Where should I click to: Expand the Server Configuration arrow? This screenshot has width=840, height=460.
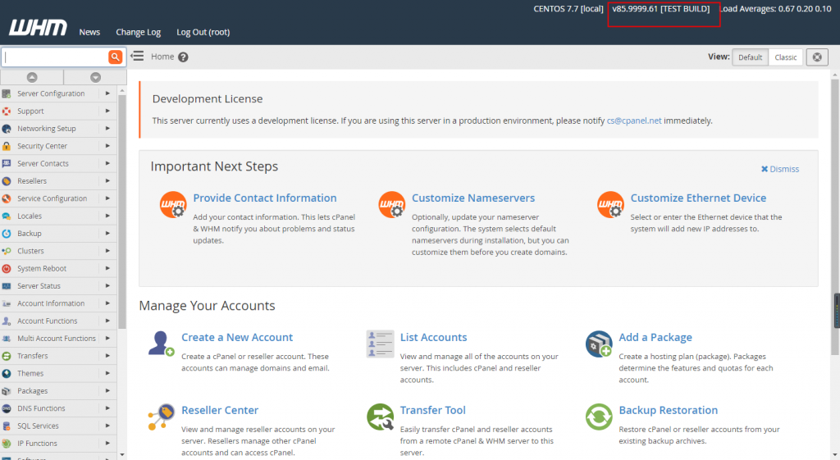click(x=107, y=93)
